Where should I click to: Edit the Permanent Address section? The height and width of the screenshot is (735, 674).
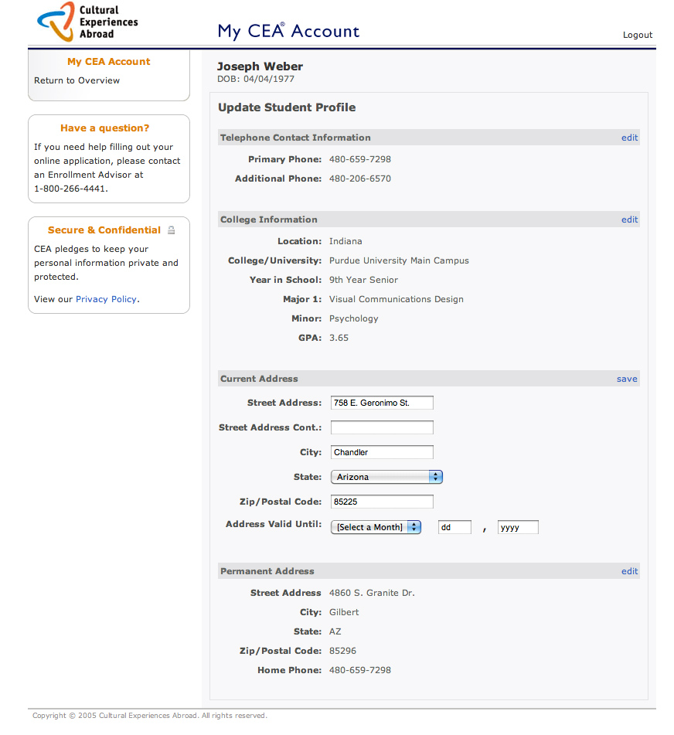pos(629,571)
